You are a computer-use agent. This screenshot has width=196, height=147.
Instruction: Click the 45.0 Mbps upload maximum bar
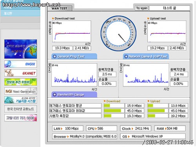[x=158, y=111]
